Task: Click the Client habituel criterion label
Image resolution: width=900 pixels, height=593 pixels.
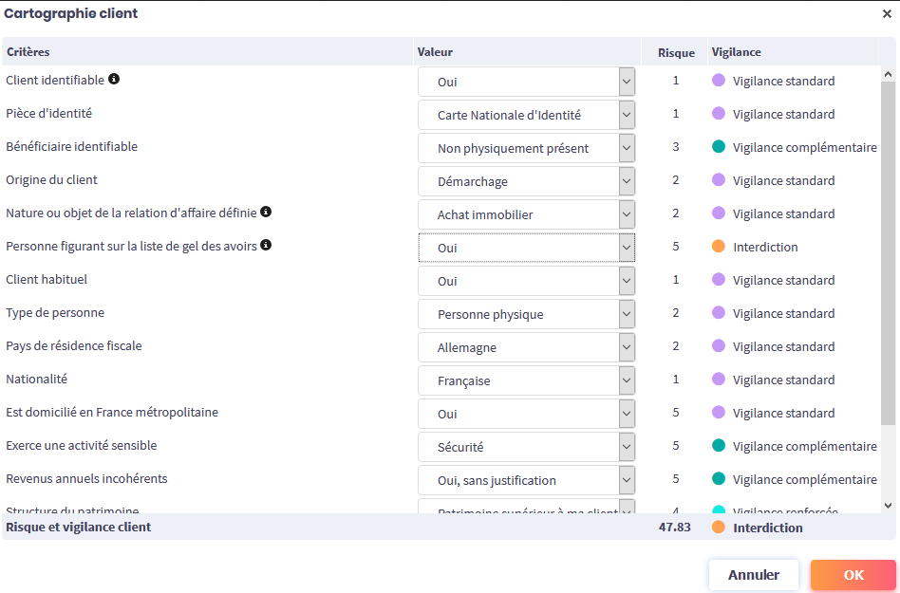Action: (x=47, y=279)
